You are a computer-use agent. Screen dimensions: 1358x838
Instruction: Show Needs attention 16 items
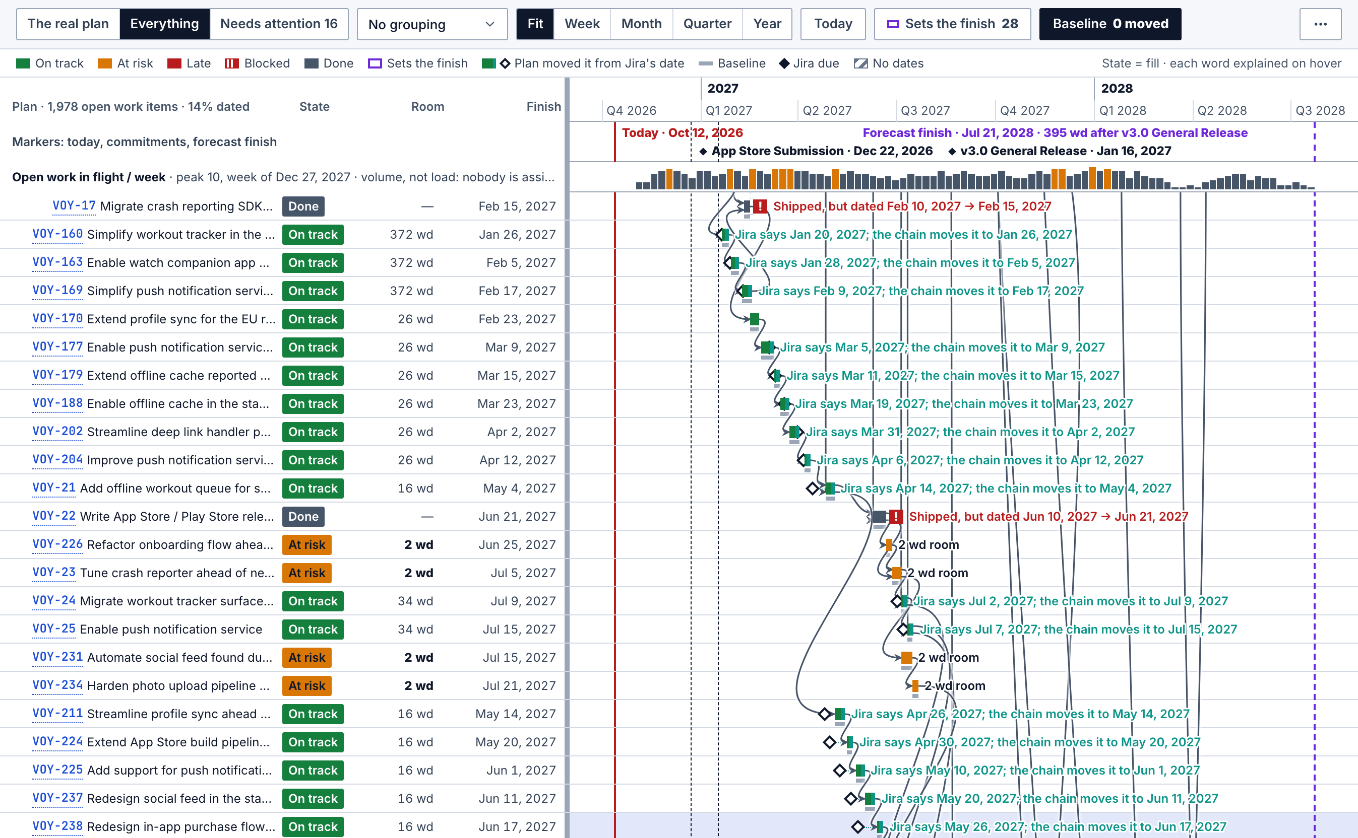(x=279, y=24)
